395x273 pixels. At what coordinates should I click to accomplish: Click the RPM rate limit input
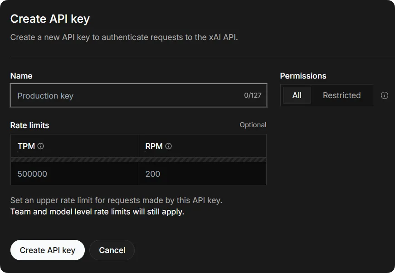coord(202,174)
